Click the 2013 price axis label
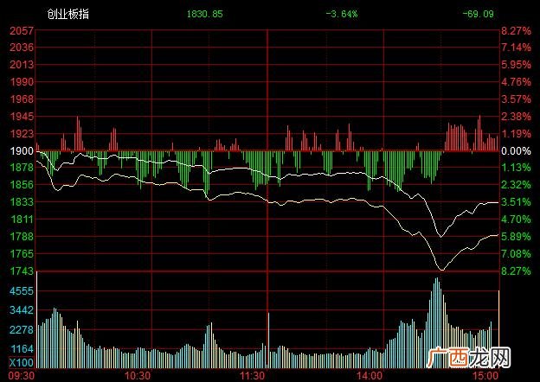Viewport: 540px width, 382px height. (22, 64)
